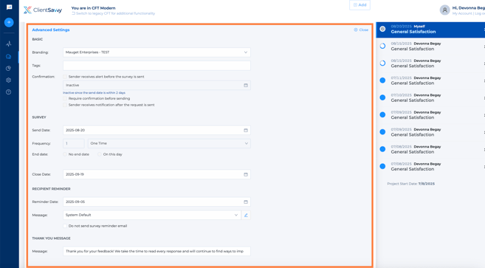Open the help question mark sidebar icon
The width and height of the screenshot is (485, 268).
point(9,92)
